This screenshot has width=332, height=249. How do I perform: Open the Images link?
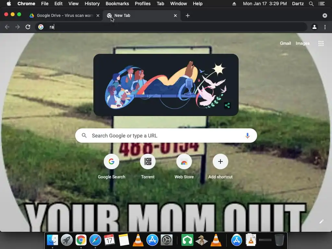pos(302,43)
